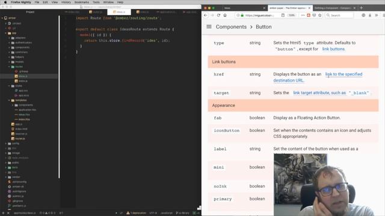Open the Tools menu
Image resolution: width=385 pixels, height=216 pixels.
[x=96, y=2]
